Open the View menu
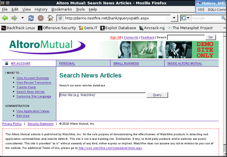 click(26, 9)
